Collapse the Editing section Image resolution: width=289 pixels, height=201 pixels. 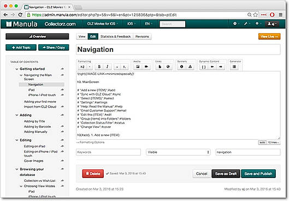(17, 140)
